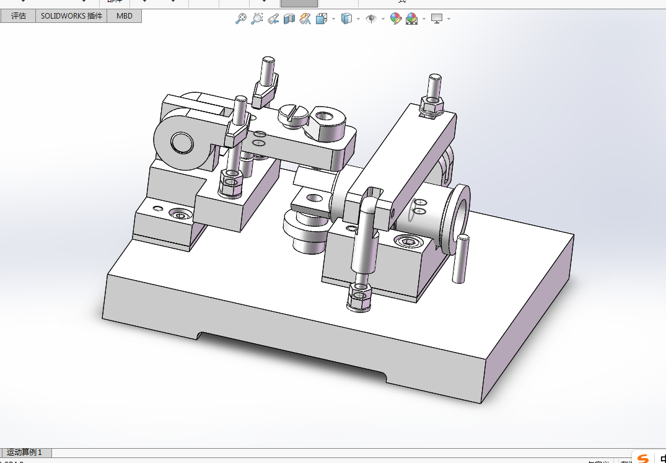Switch to the 评估 tab
This screenshot has height=463, width=666.
click(x=18, y=16)
